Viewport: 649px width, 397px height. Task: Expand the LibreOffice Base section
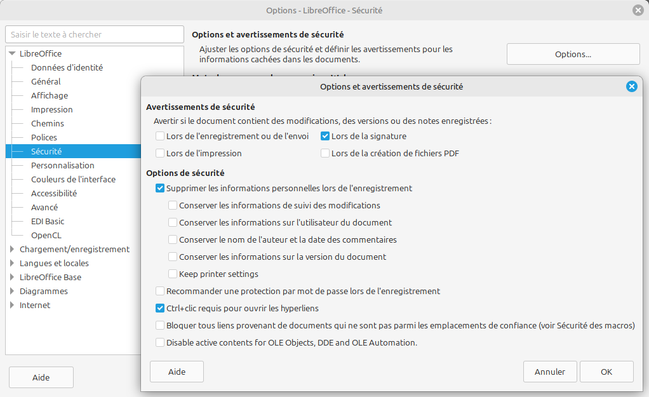(x=12, y=278)
